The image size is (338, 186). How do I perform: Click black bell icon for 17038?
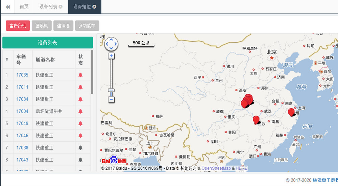click(80, 147)
